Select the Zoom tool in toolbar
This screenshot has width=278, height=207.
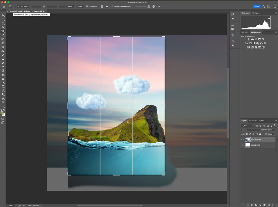[x=3, y=102]
